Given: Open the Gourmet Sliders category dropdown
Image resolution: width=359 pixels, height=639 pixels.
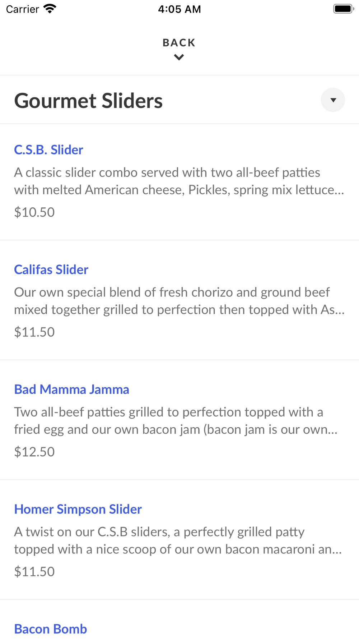Looking at the screenshot, I should [333, 100].
